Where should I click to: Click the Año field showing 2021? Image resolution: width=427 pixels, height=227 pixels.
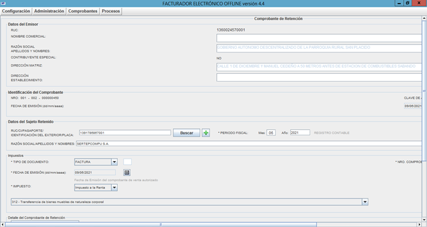(x=300, y=132)
